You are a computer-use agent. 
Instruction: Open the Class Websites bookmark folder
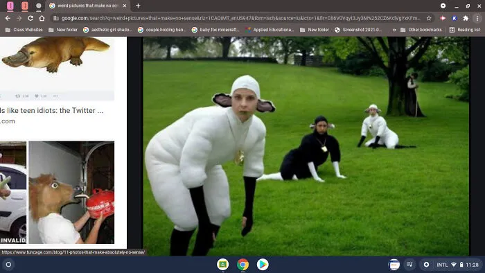24,30
